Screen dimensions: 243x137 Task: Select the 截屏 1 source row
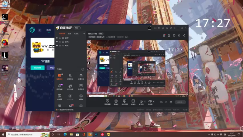tap(70, 45)
